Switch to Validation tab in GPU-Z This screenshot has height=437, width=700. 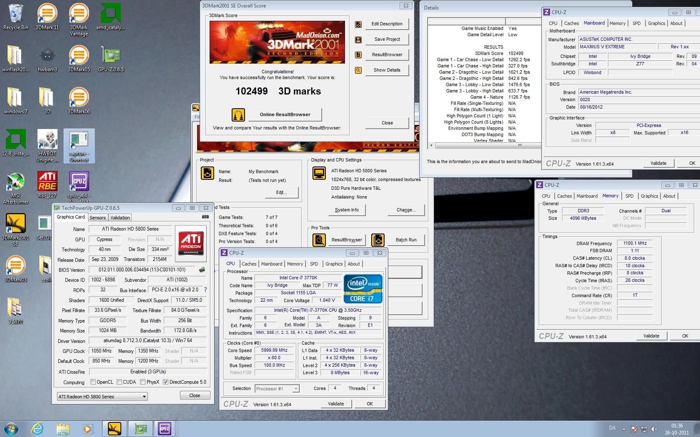pos(120,218)
